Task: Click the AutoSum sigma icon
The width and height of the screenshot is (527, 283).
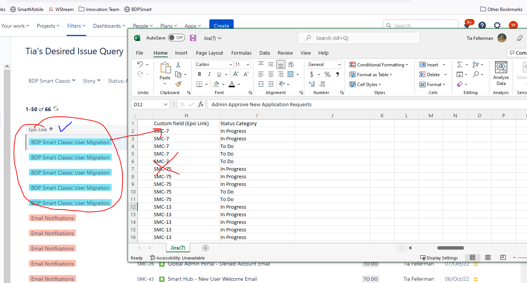Action: [x=460, y=64]
